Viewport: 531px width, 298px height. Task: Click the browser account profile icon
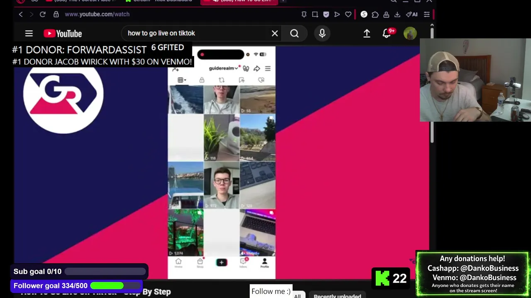pyautogui.click(x=386, y=14)
